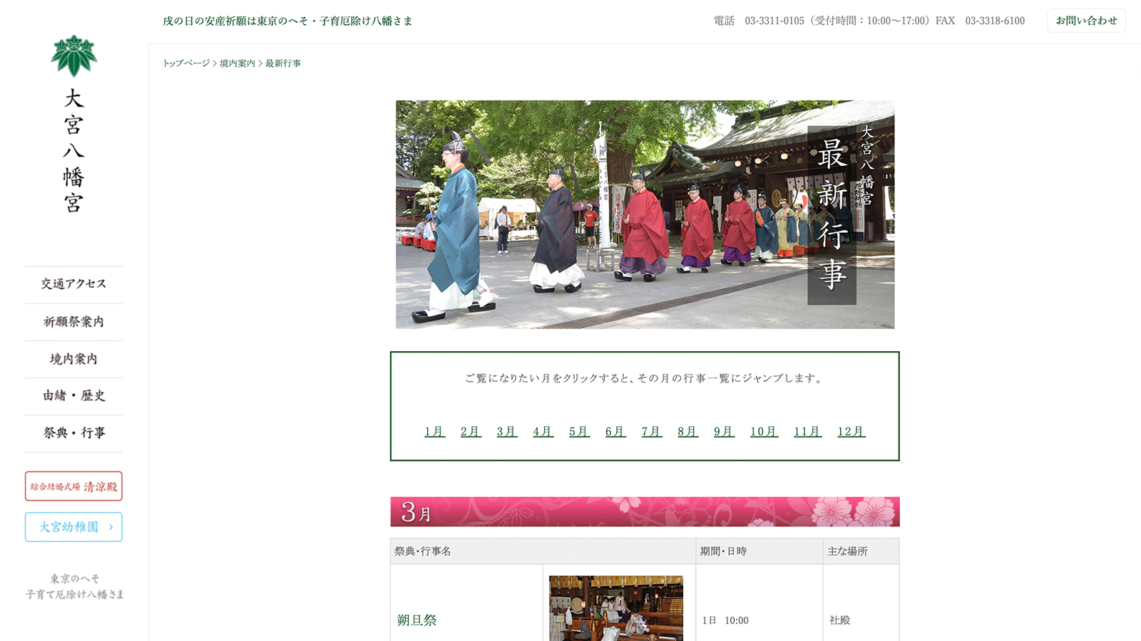Go to トップページ via the breadcrumb

tap(185, 63)
